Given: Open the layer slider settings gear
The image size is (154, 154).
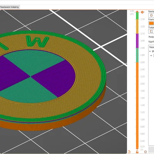Looking at the screenshot, I should point(146,152).
